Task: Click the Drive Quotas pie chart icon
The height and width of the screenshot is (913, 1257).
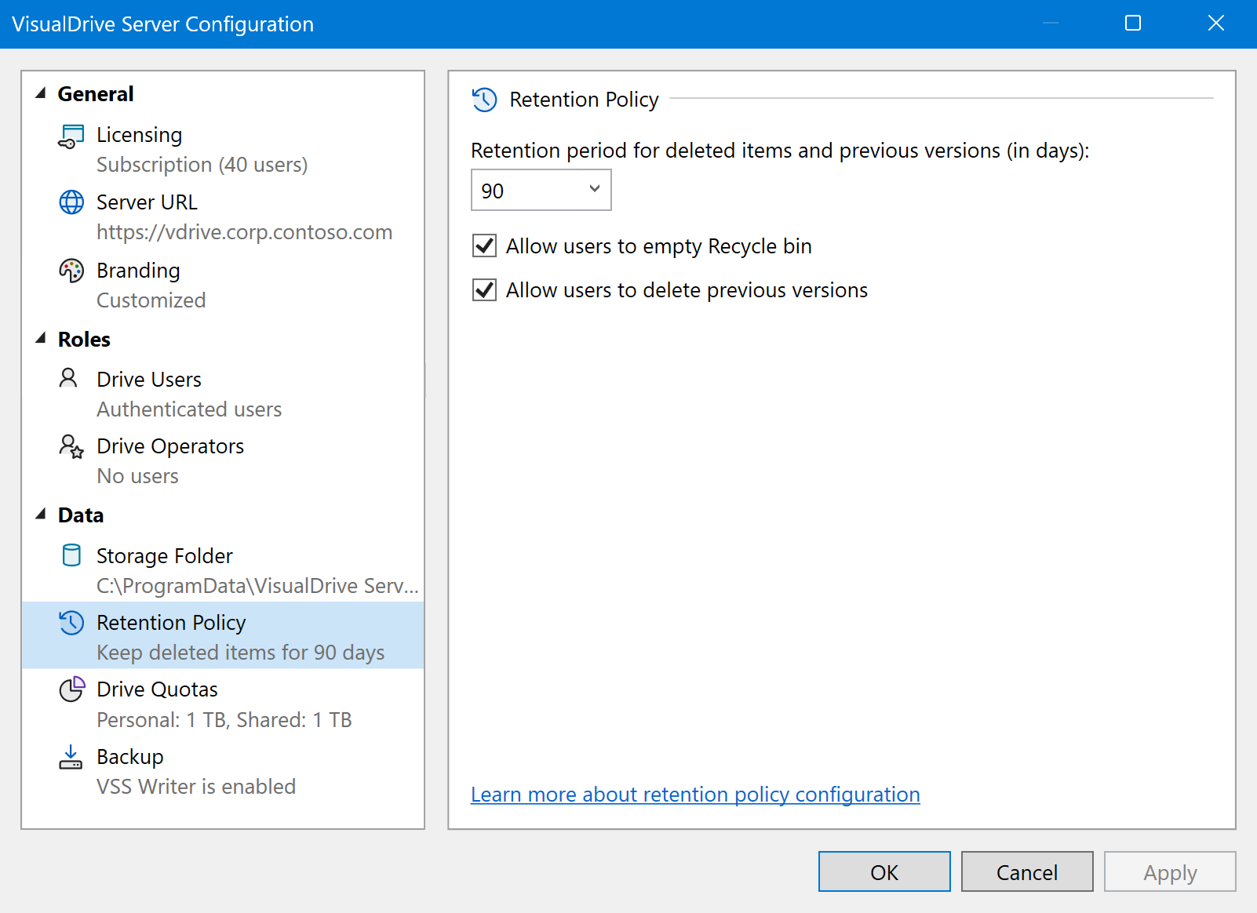Action: [x=71, y=689]
